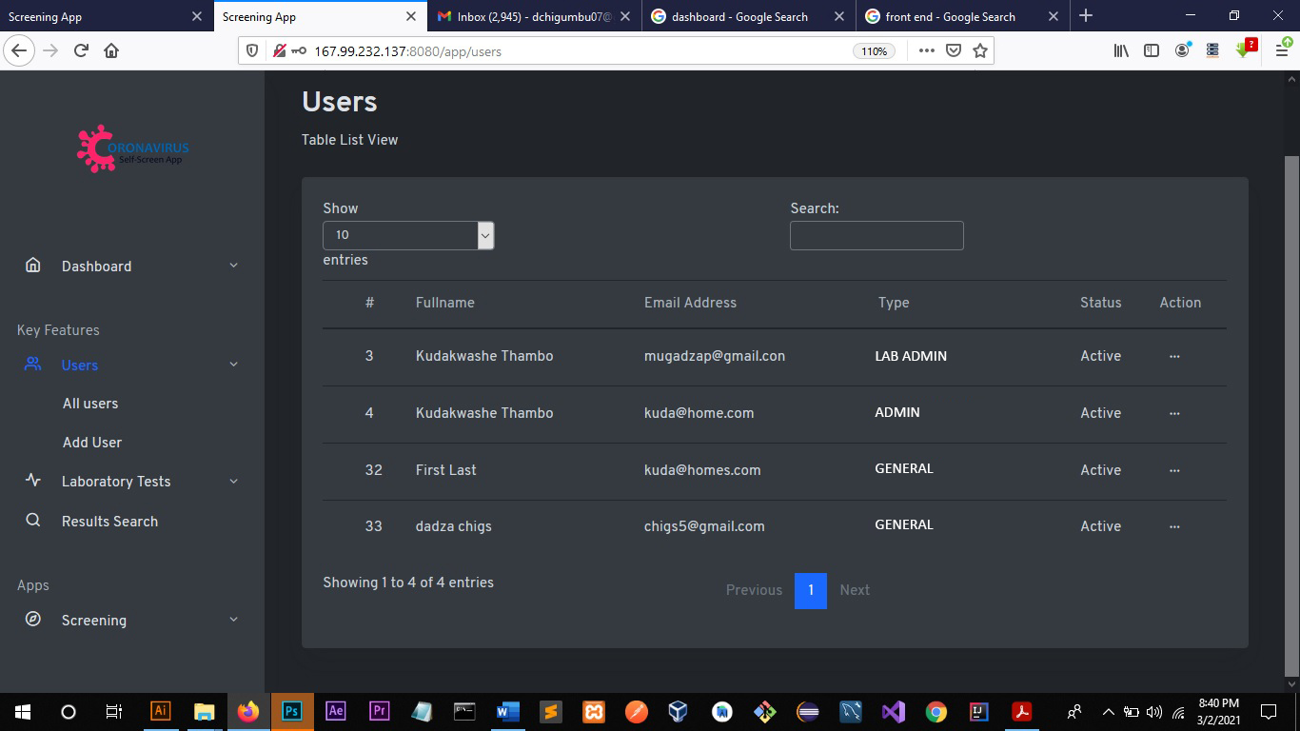Go back with the browser back arrow
Screen dimensions: 1300x731
(20, 51)
